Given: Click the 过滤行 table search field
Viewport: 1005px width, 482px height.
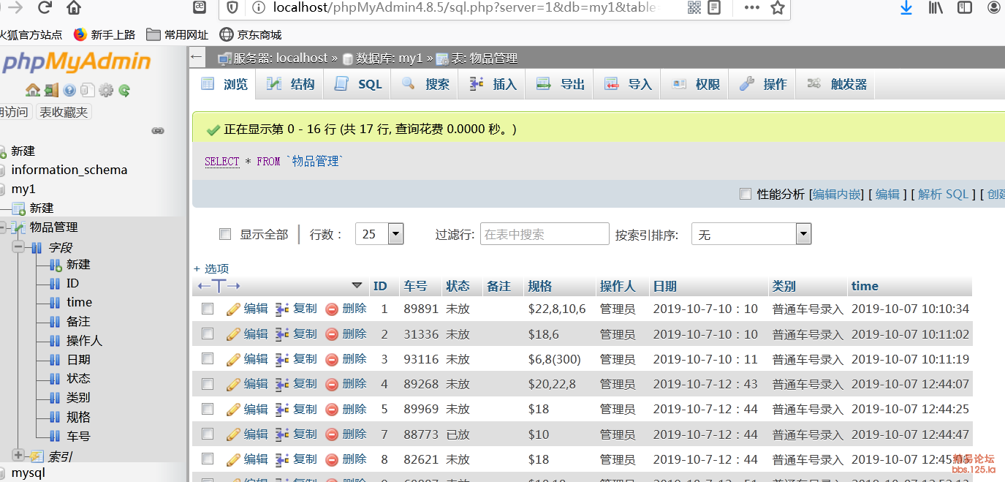Looking at the screenshot, I should [x=545, y=234].
